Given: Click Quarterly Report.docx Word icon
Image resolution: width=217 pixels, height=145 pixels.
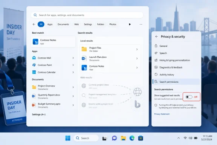Looking at the screenshot, I should (34, 96).
